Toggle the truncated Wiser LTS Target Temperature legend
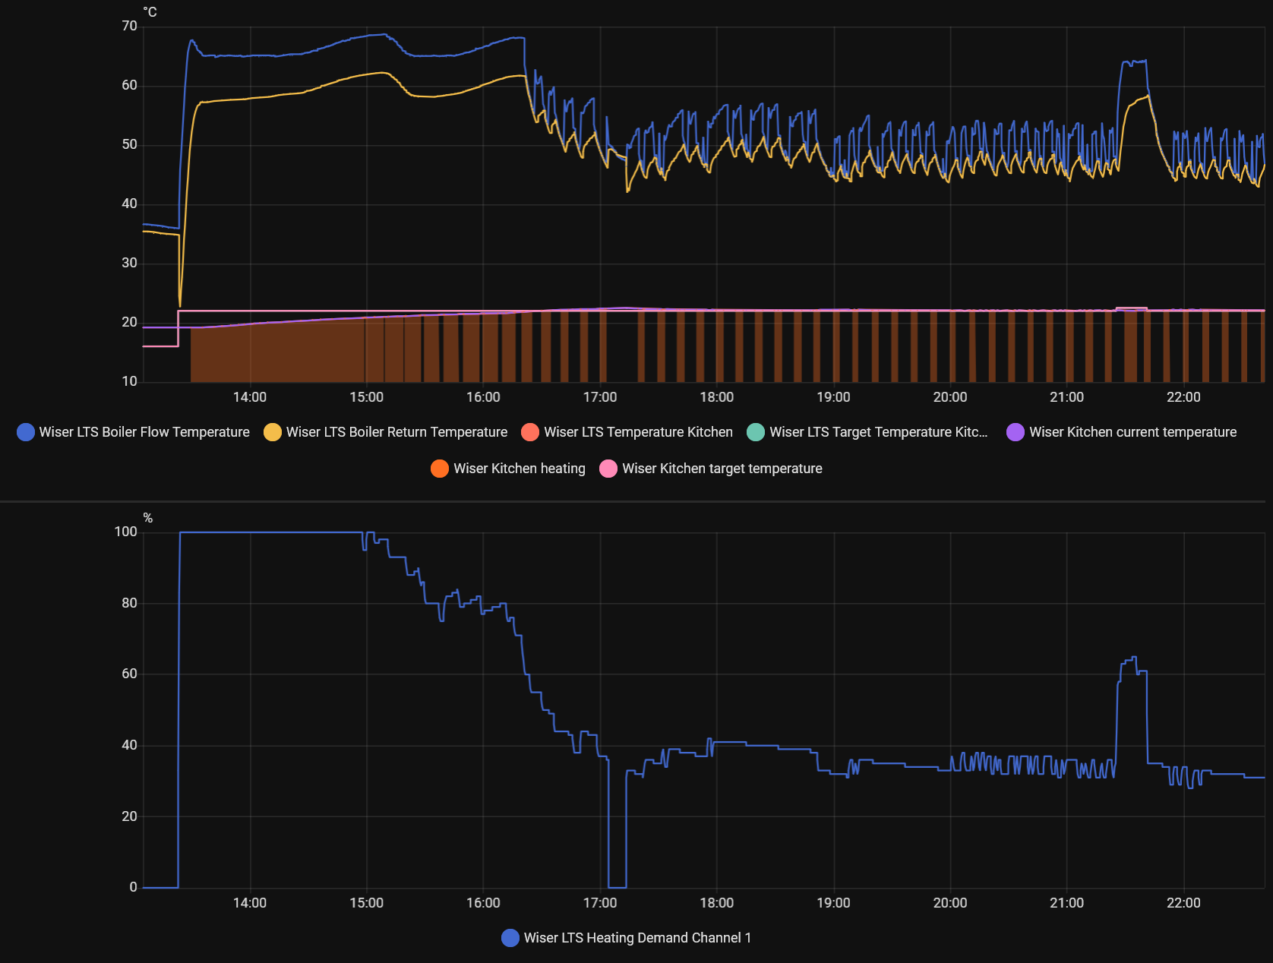Viewport: 1273px width, 963px height. (868, 432)
